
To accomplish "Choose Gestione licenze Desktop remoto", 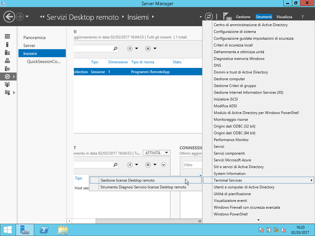I will click(x=128, y=180).
